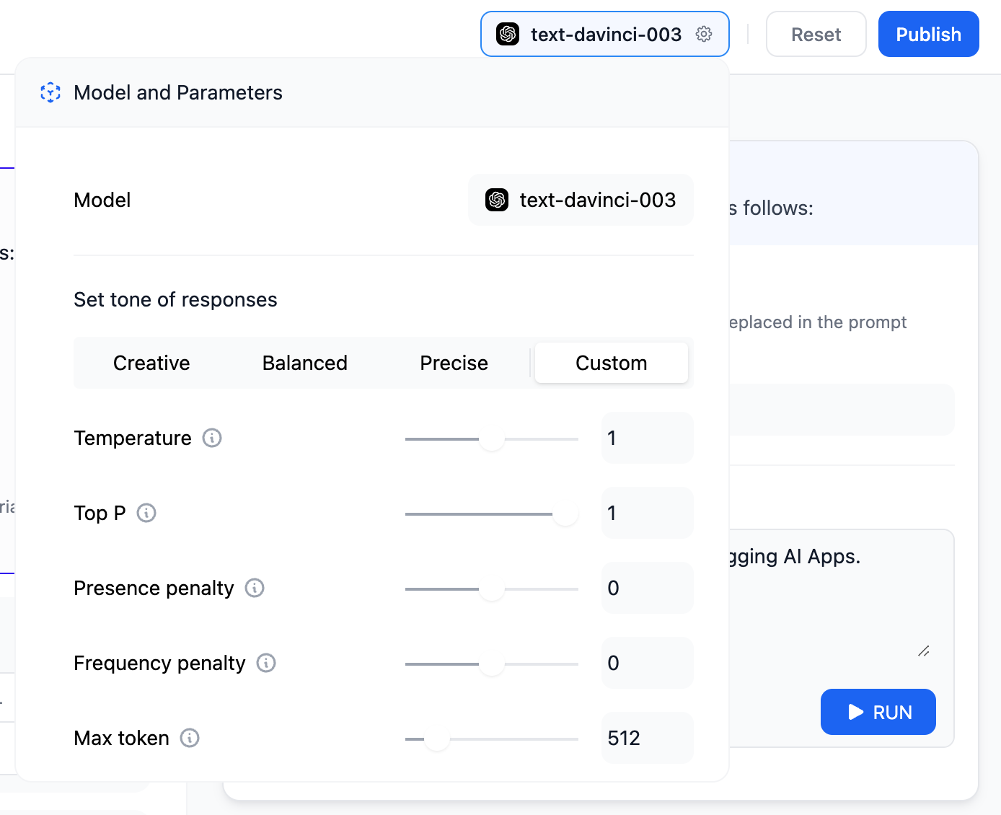Click the Presence penalty slider handle
This screenshot has width=1001, height=815.
pos(492,589)
